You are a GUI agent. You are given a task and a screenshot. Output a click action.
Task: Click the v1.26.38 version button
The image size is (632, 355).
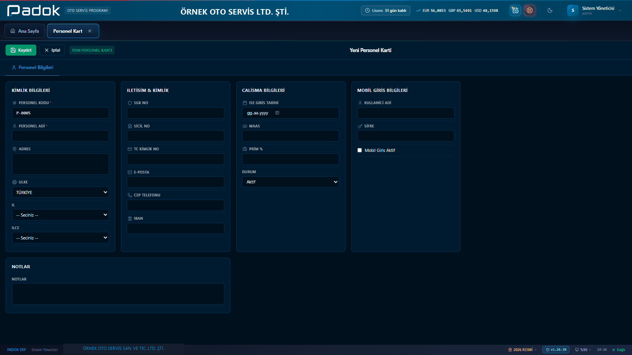(556, 349)
